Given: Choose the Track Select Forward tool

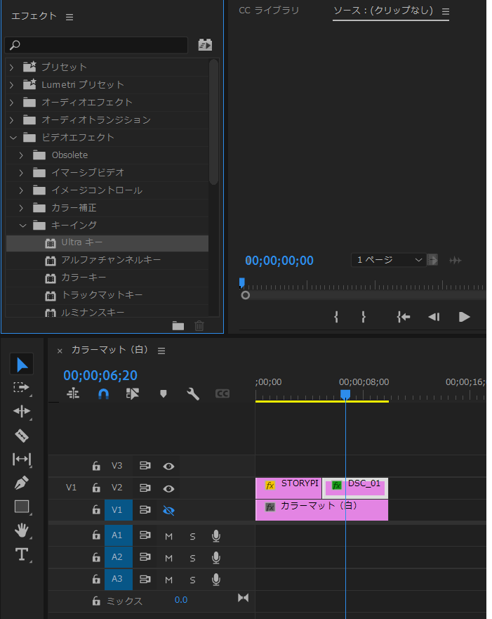Looking at the screenshot, I should click(x=22, y=387).
